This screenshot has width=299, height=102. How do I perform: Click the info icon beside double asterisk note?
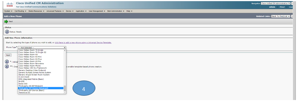coord(7,66)
